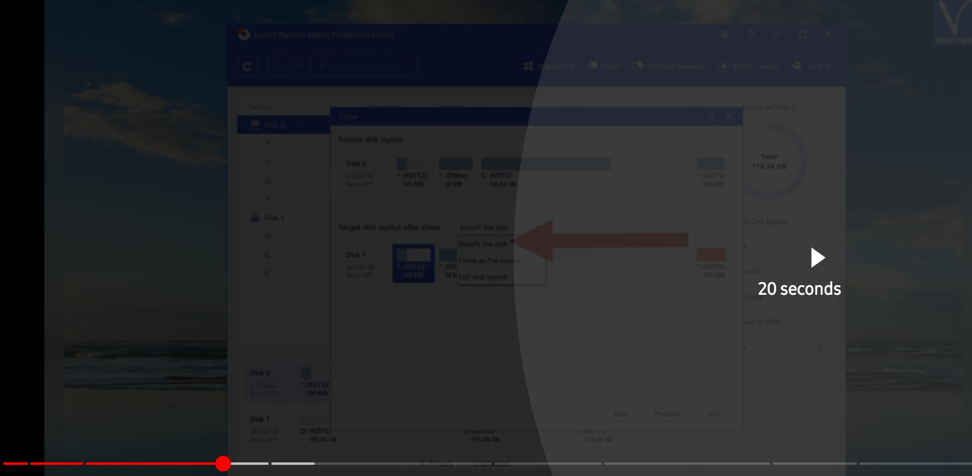Select Disk 0 in partition list

[x=283, y=125]
